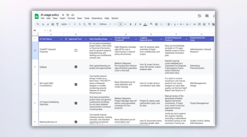
Task: Apply strikethrough formatting
Action: coord(140,24)
